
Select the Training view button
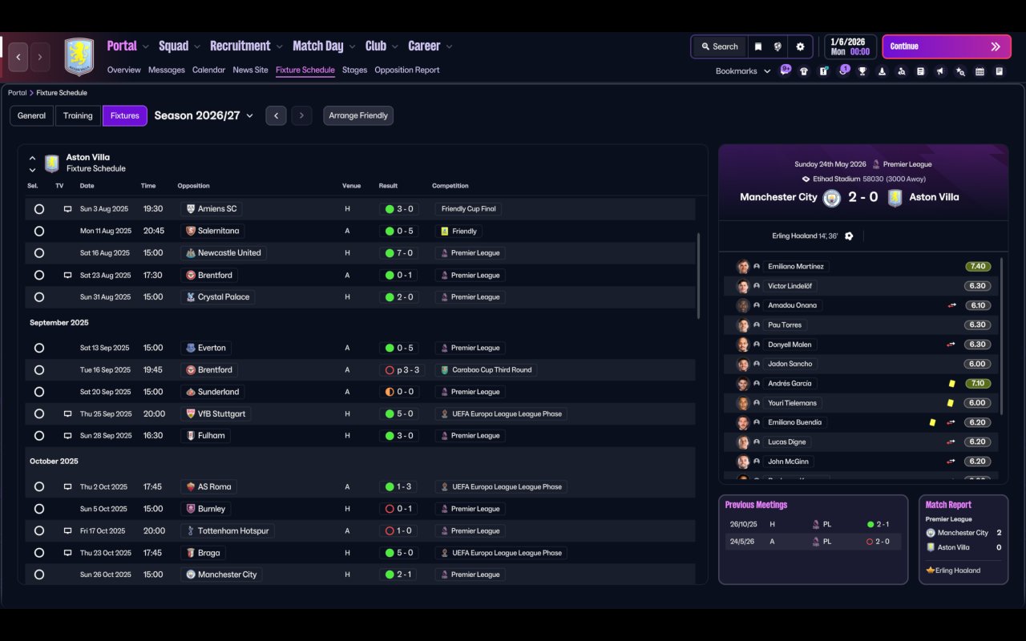click(x=78, y=115)
